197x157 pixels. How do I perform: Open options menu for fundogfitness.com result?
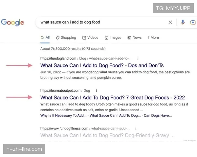click(136, 128)
